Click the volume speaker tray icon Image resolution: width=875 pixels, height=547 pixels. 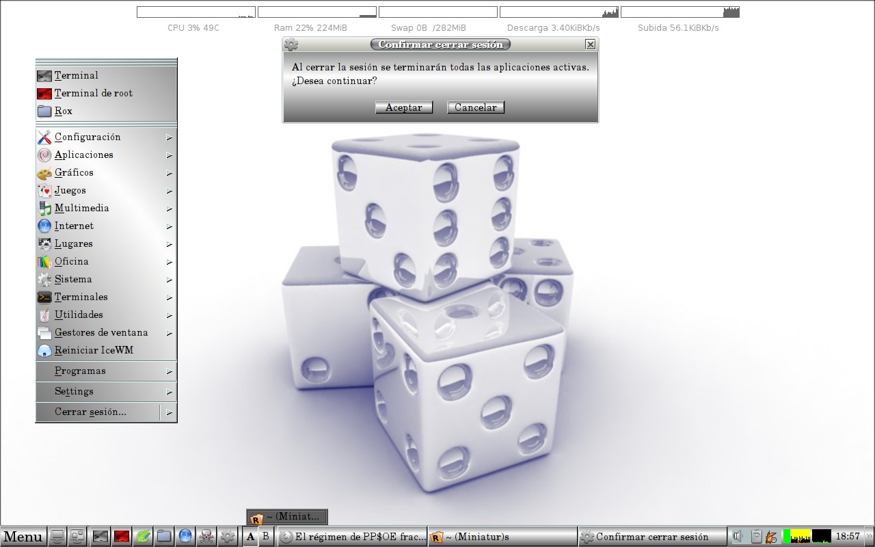[x=738, y=537]
